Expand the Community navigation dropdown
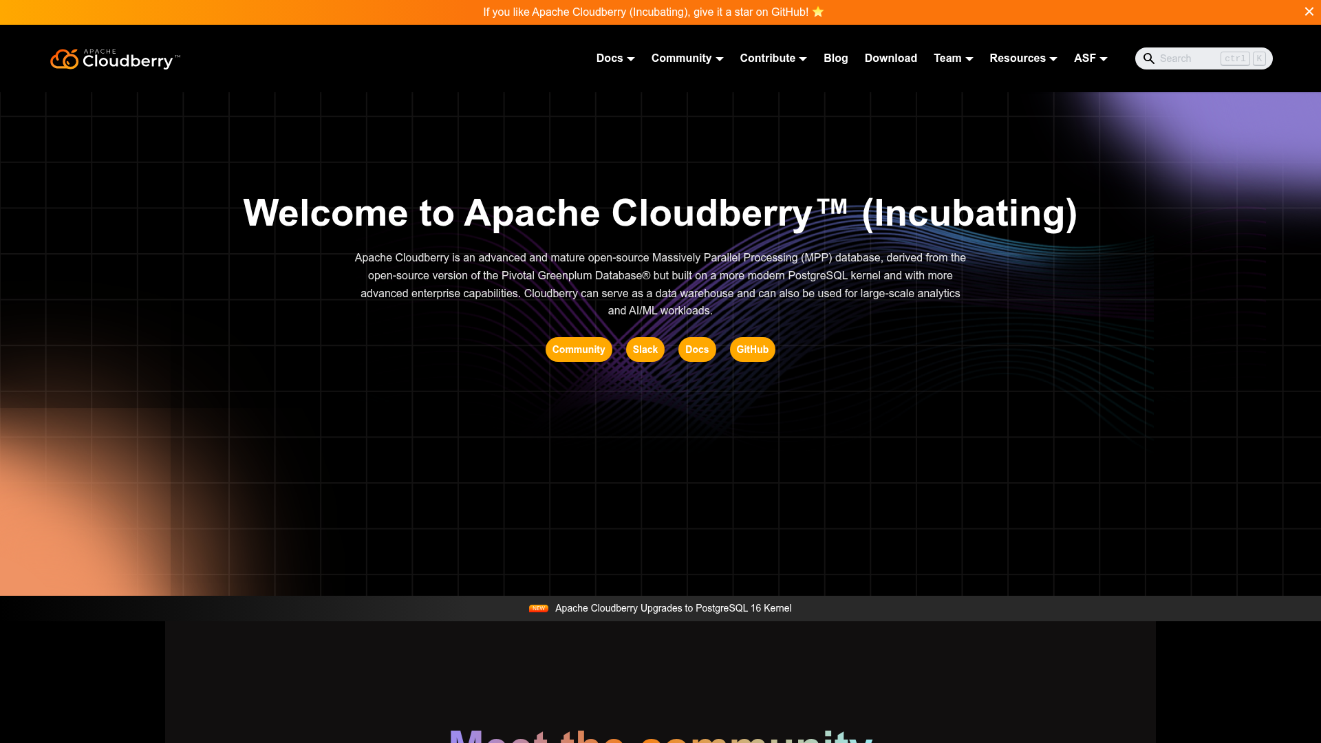1321x743 pixels. [687, 58]
